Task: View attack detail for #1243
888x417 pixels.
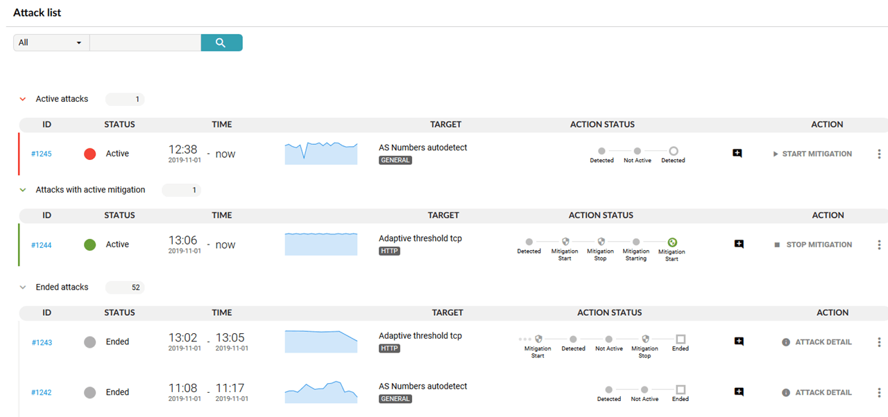Action: (x=817, y=342)
